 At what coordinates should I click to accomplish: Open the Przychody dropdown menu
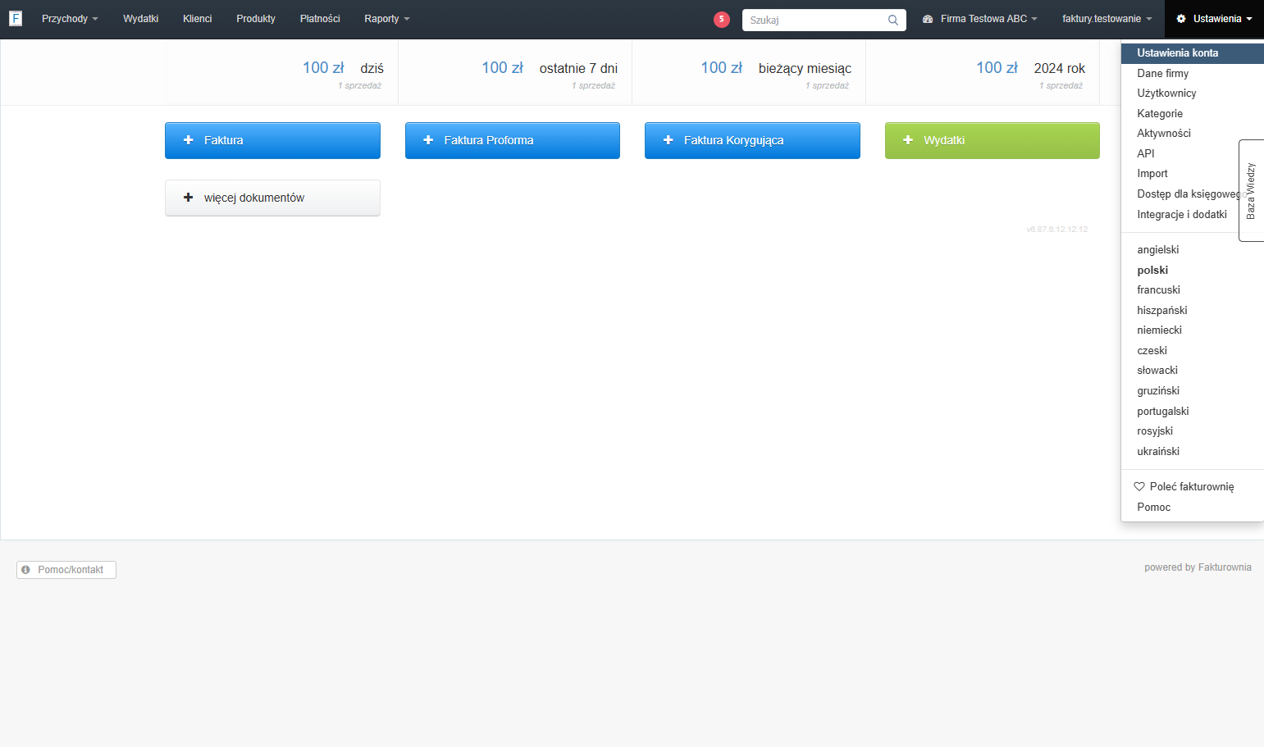pyautogui.click(x=70, y=19)
